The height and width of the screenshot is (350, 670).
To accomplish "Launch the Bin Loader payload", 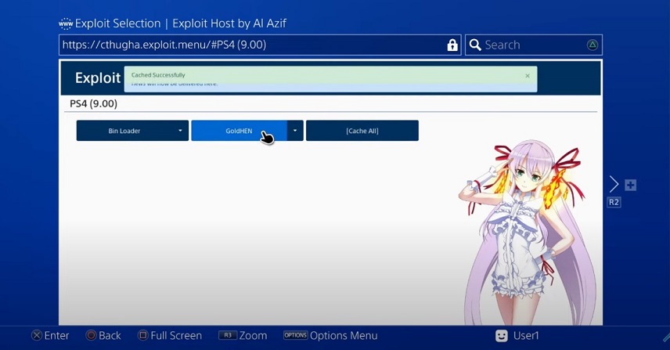I will point(124,131).
